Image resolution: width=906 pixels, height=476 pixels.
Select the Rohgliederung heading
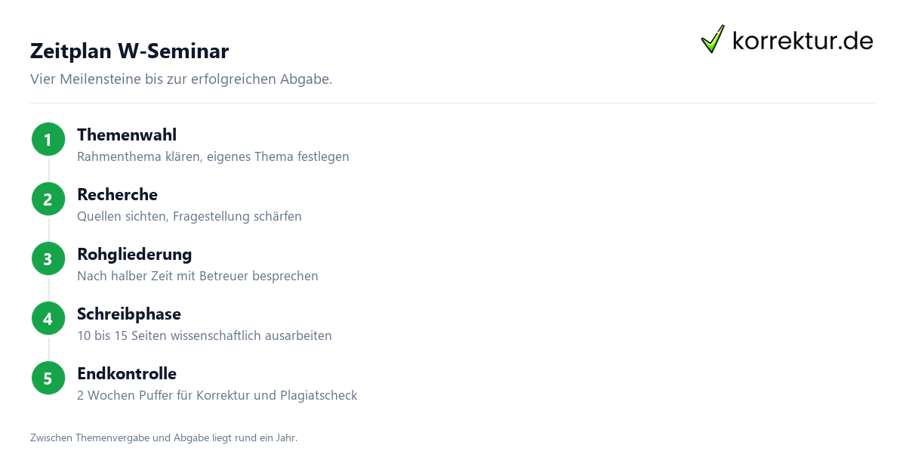pos(134,255)
